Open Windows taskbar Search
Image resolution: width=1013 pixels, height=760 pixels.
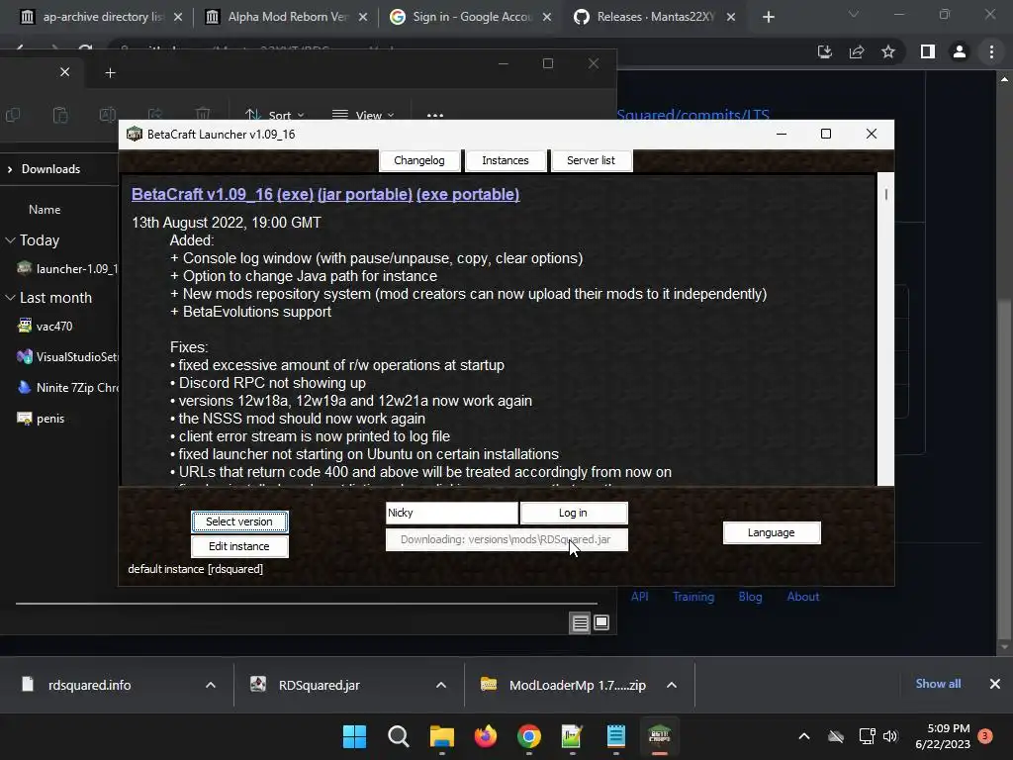398,736
